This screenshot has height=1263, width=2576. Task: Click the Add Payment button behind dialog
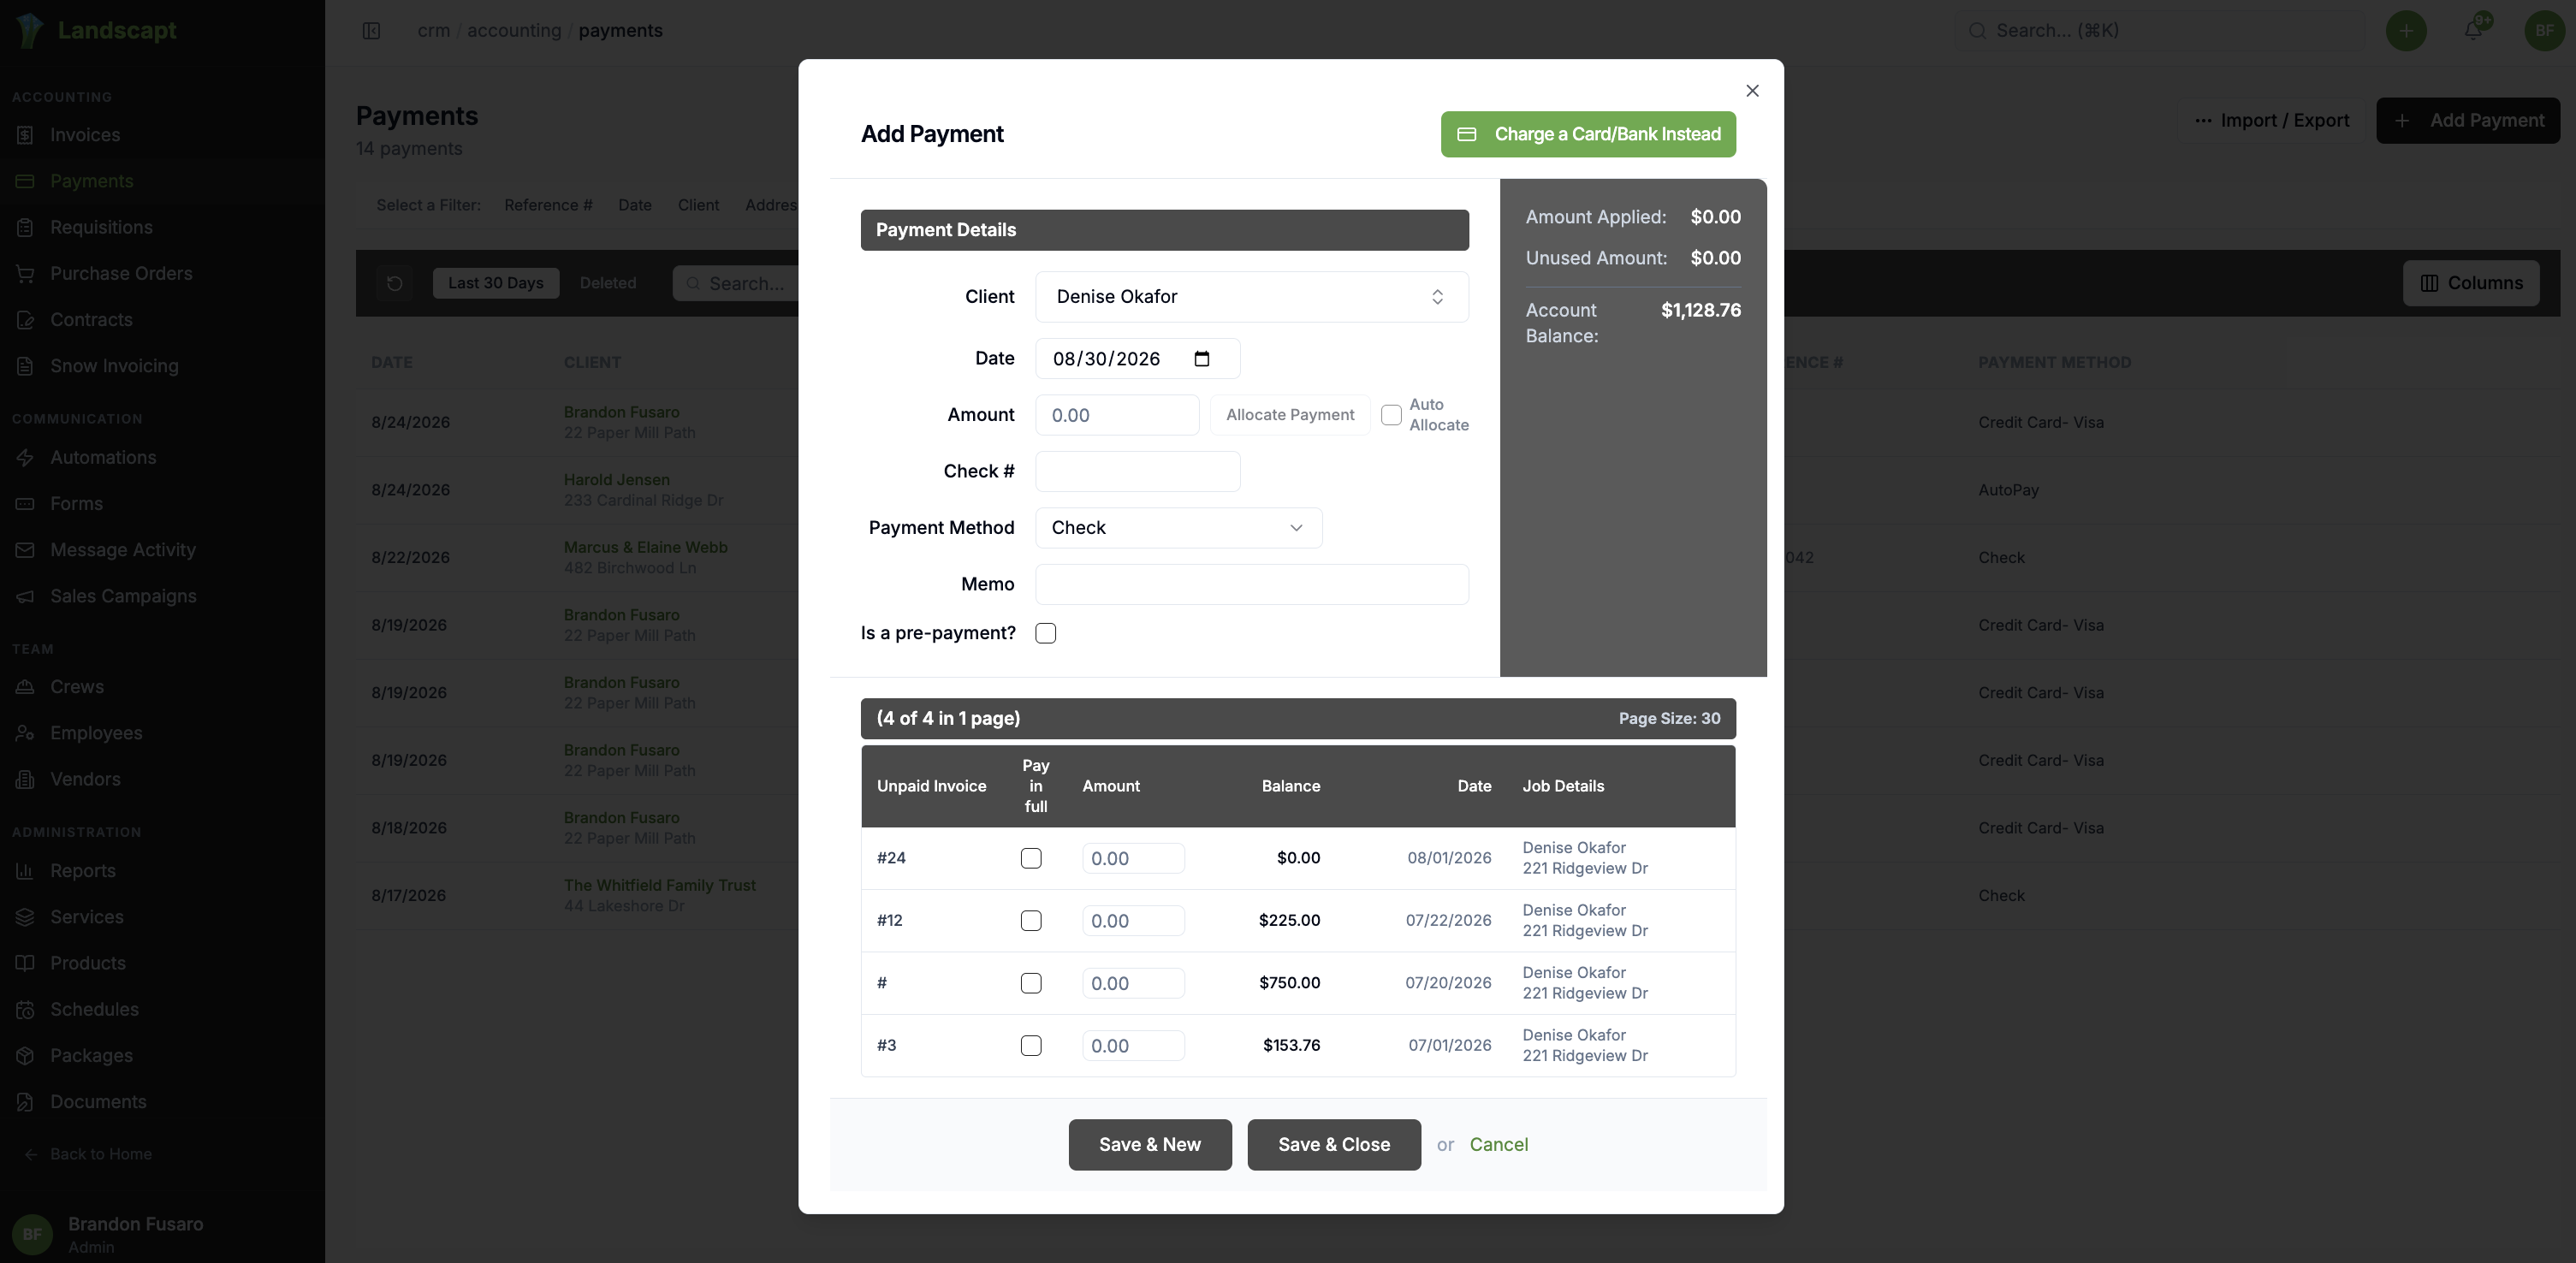pyautogui.click(x=2467, y=121)
